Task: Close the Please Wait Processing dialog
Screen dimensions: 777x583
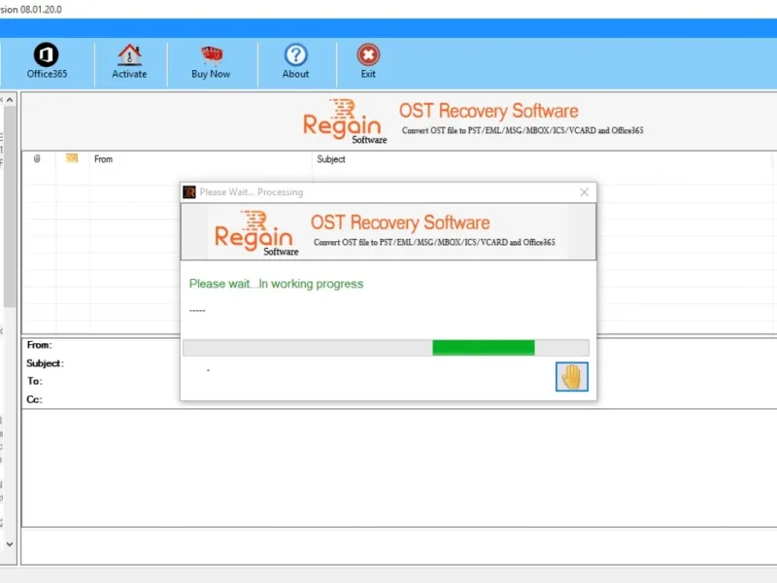Action: [x=585, y=192]
